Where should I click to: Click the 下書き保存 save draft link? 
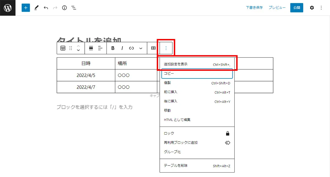254,8
